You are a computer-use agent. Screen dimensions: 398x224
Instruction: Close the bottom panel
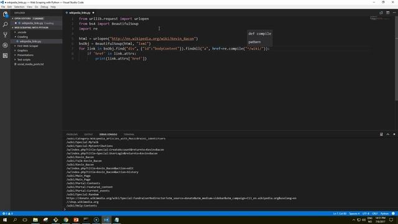click(394, 134)
